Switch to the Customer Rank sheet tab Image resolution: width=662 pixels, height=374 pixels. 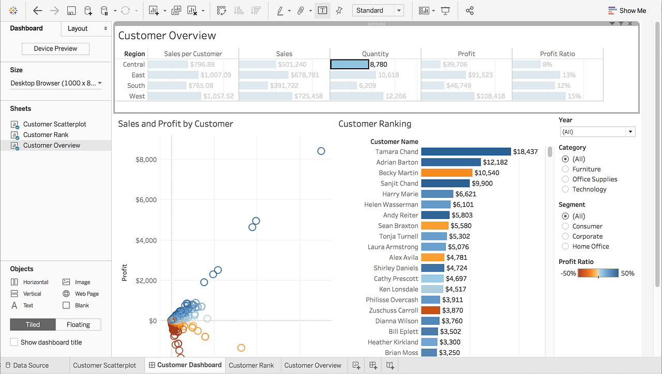[x=252, y=365]
